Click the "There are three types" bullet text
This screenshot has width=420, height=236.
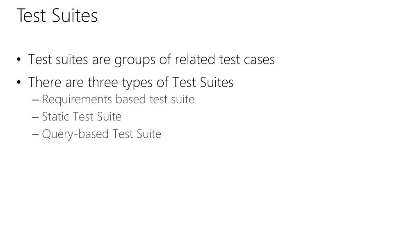[131, 82]
